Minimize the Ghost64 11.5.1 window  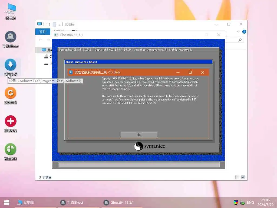tap(194, 35)
